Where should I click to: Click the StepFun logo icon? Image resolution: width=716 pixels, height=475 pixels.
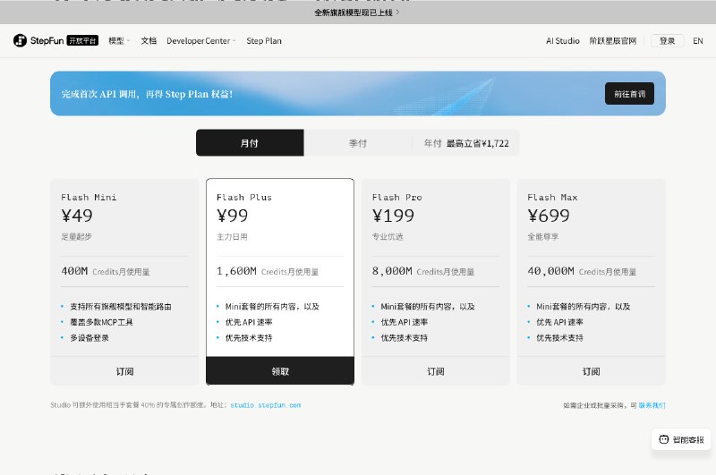coord(20,40)
